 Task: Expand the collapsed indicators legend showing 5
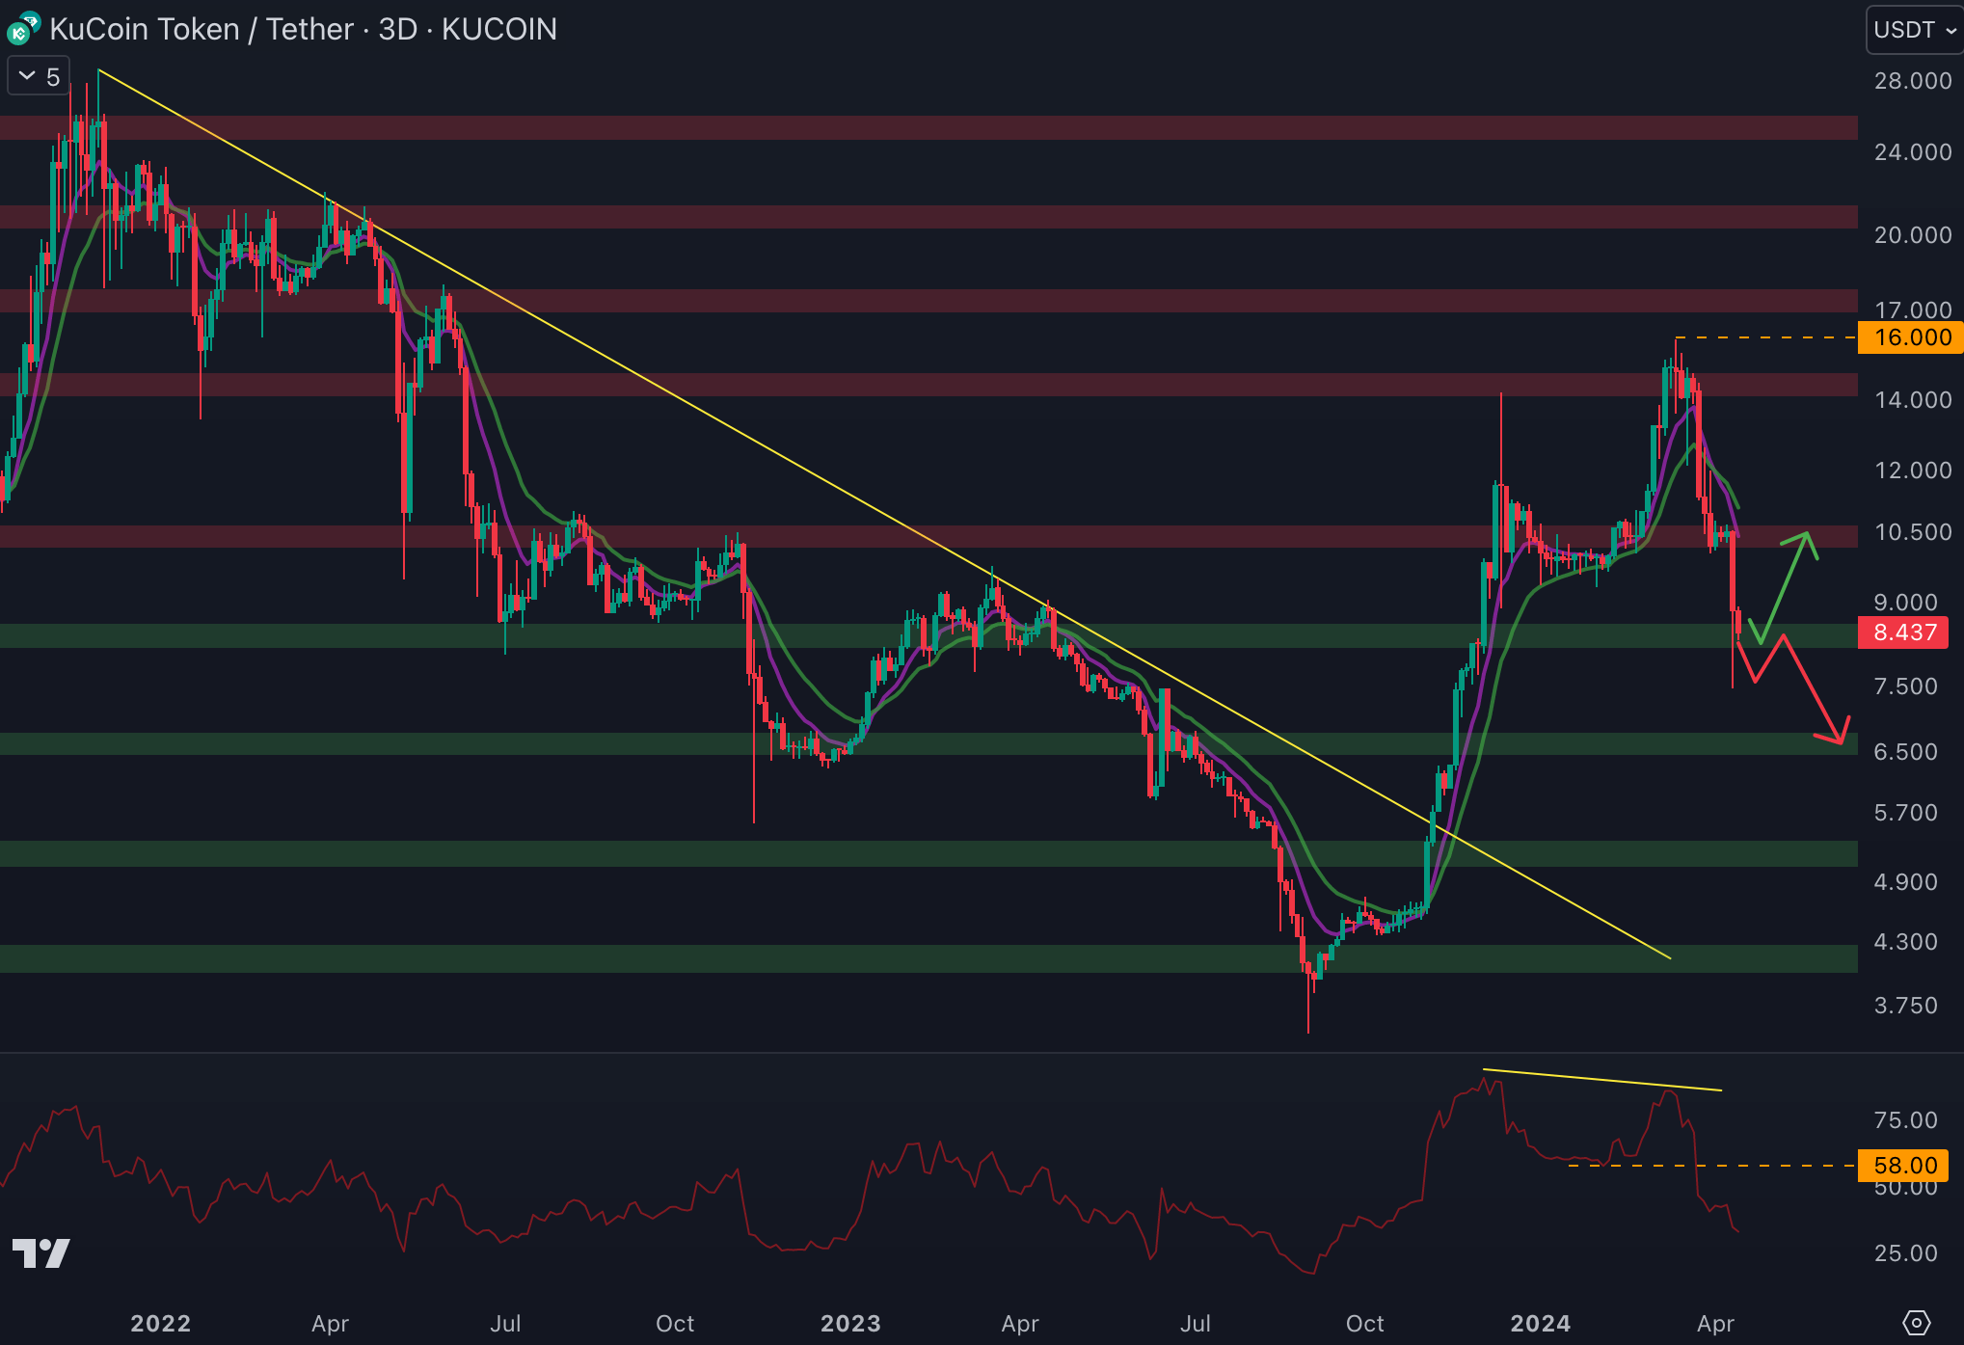(x=40, y=76)
